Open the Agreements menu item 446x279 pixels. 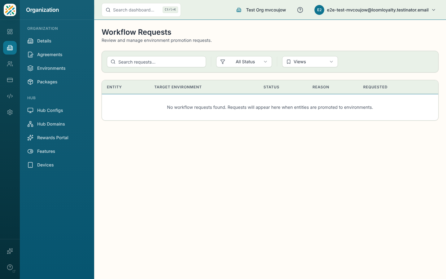click(57, 55)
